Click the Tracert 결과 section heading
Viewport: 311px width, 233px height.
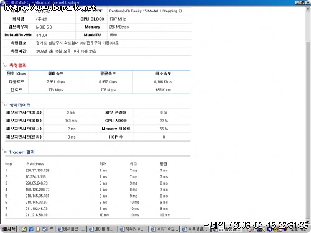click(x=22, y=152)
